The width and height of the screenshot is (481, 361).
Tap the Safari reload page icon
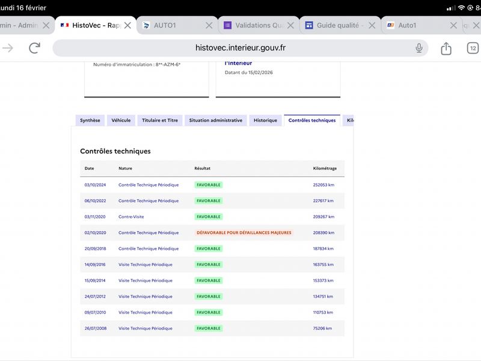pyautogui.click(x=35, y=48)
